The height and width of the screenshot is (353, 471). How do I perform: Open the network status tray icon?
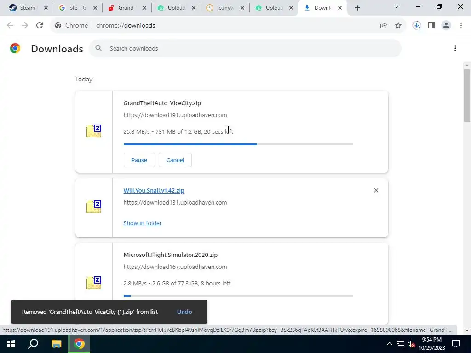click(x=401, y=344)
